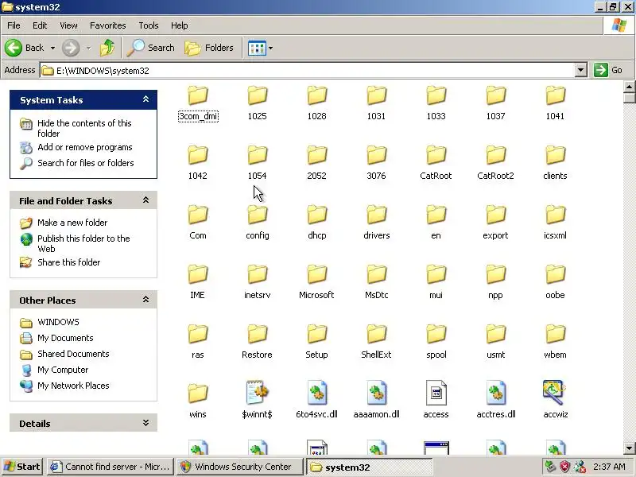
Task: Collapse File and Folder Tasks panel
Action: 145,200
